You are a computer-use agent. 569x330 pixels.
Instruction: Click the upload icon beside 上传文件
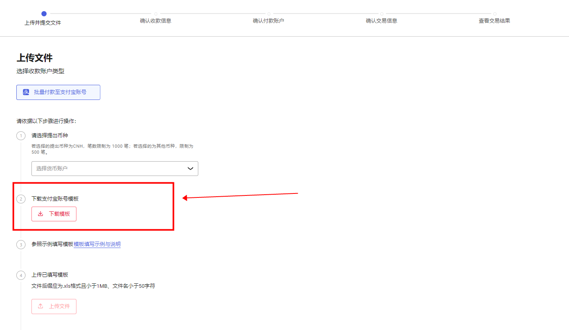pyautogui.click(x=40, y=306)
